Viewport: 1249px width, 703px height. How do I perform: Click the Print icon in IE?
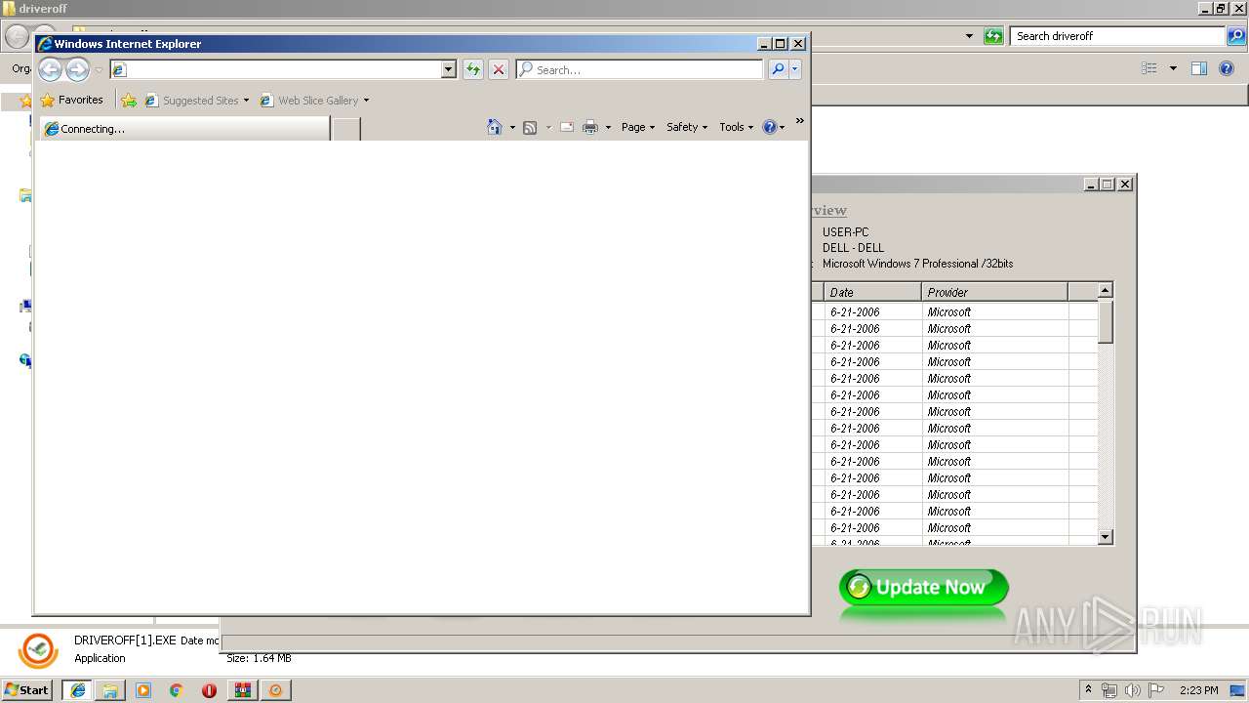point(590,127)
